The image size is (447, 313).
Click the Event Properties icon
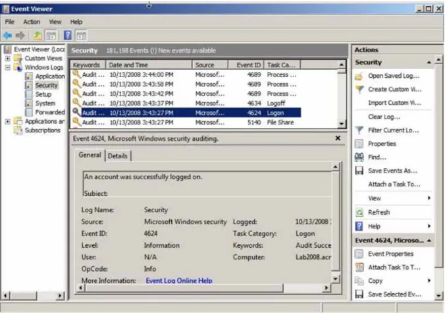[x=359, y=254]
